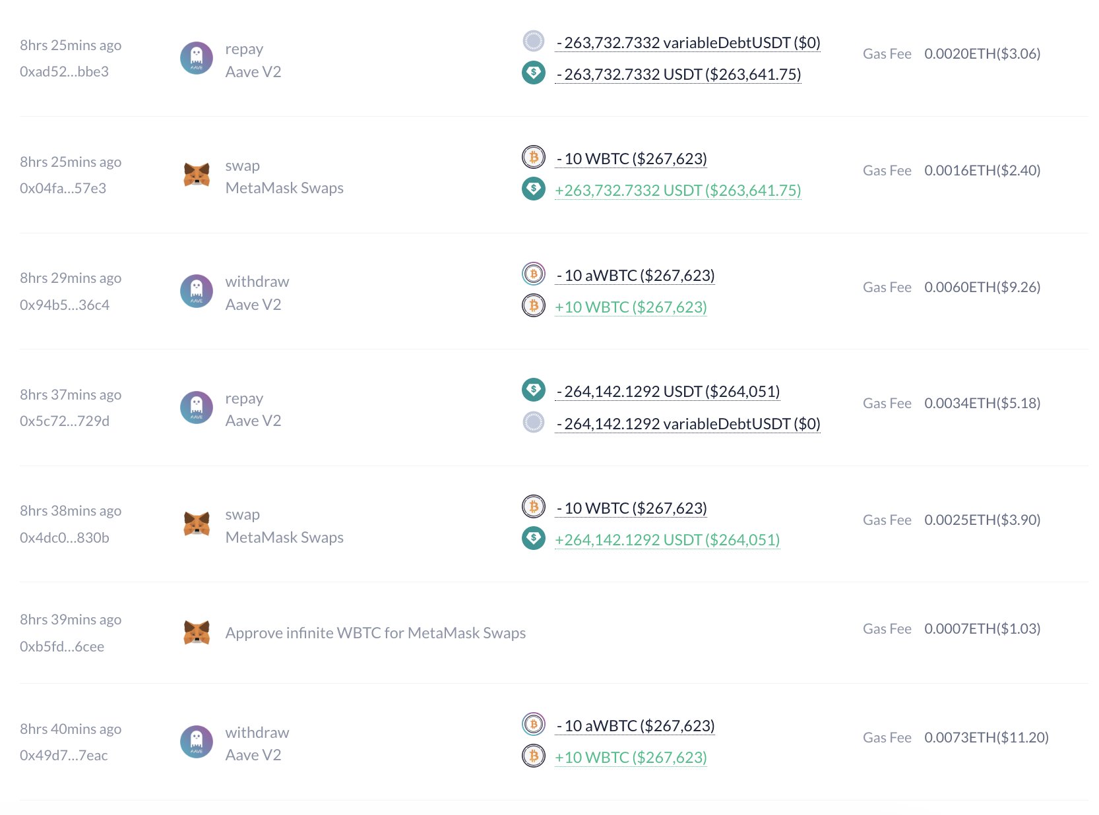Click the +10 WBTC ($267,623) green amount
Screen dimensions: 1099x815
click(631, 757)
